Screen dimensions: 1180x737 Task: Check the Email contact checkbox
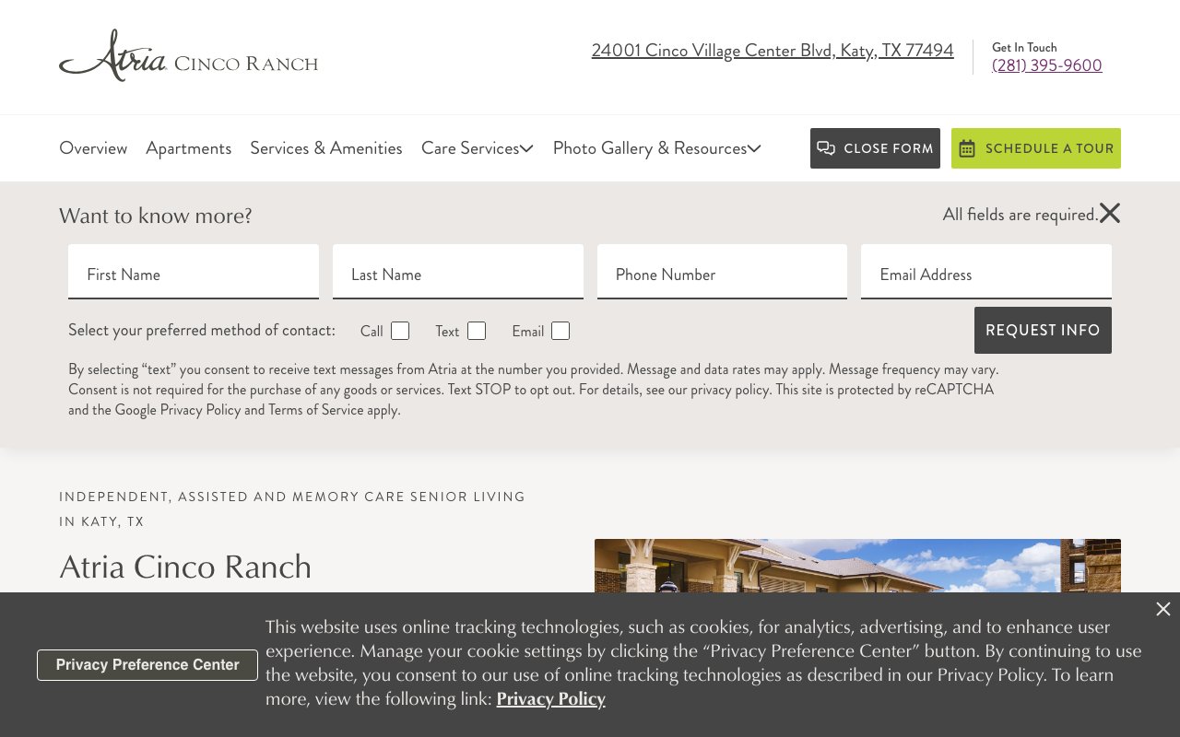tap(560, 331)
